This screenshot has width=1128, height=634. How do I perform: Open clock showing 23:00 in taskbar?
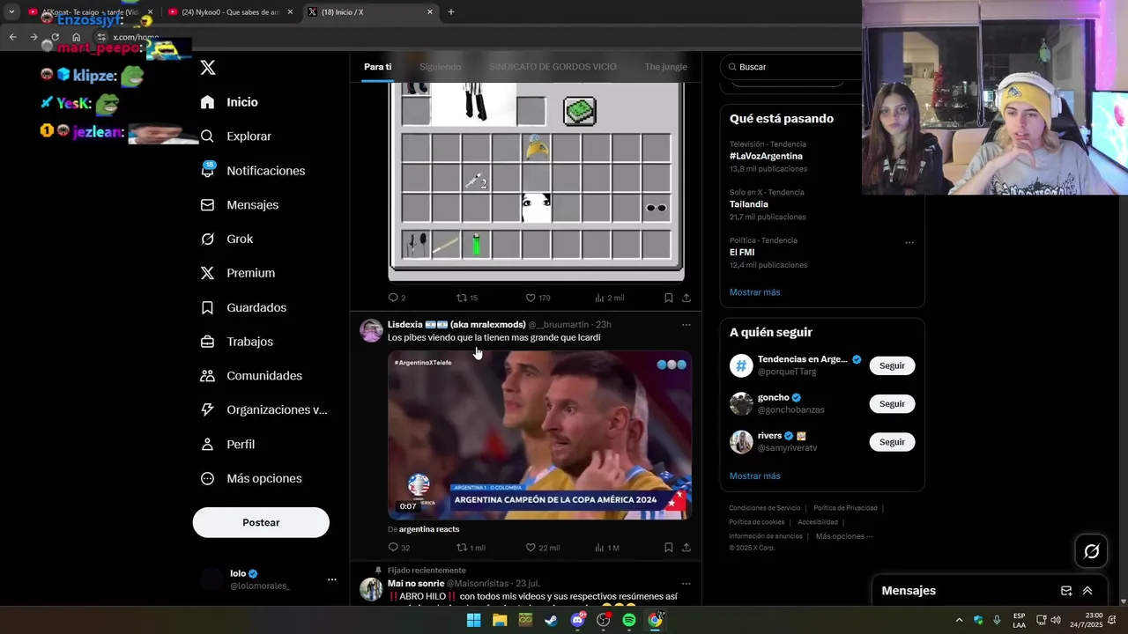coord(1086,620)
